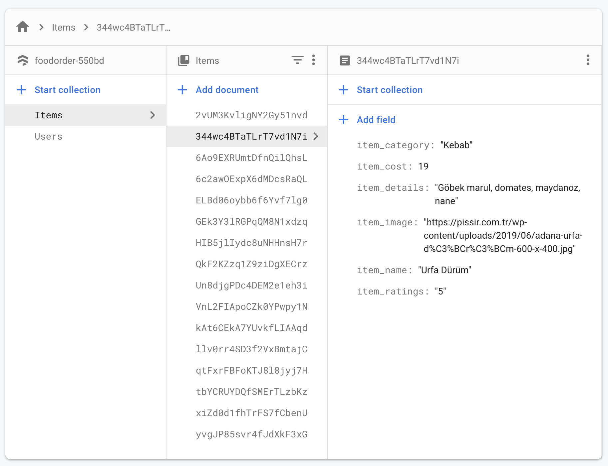
Task: Select document yvgJP85svr4fJdXkF3xG
Action: click(x=251, y=434)
